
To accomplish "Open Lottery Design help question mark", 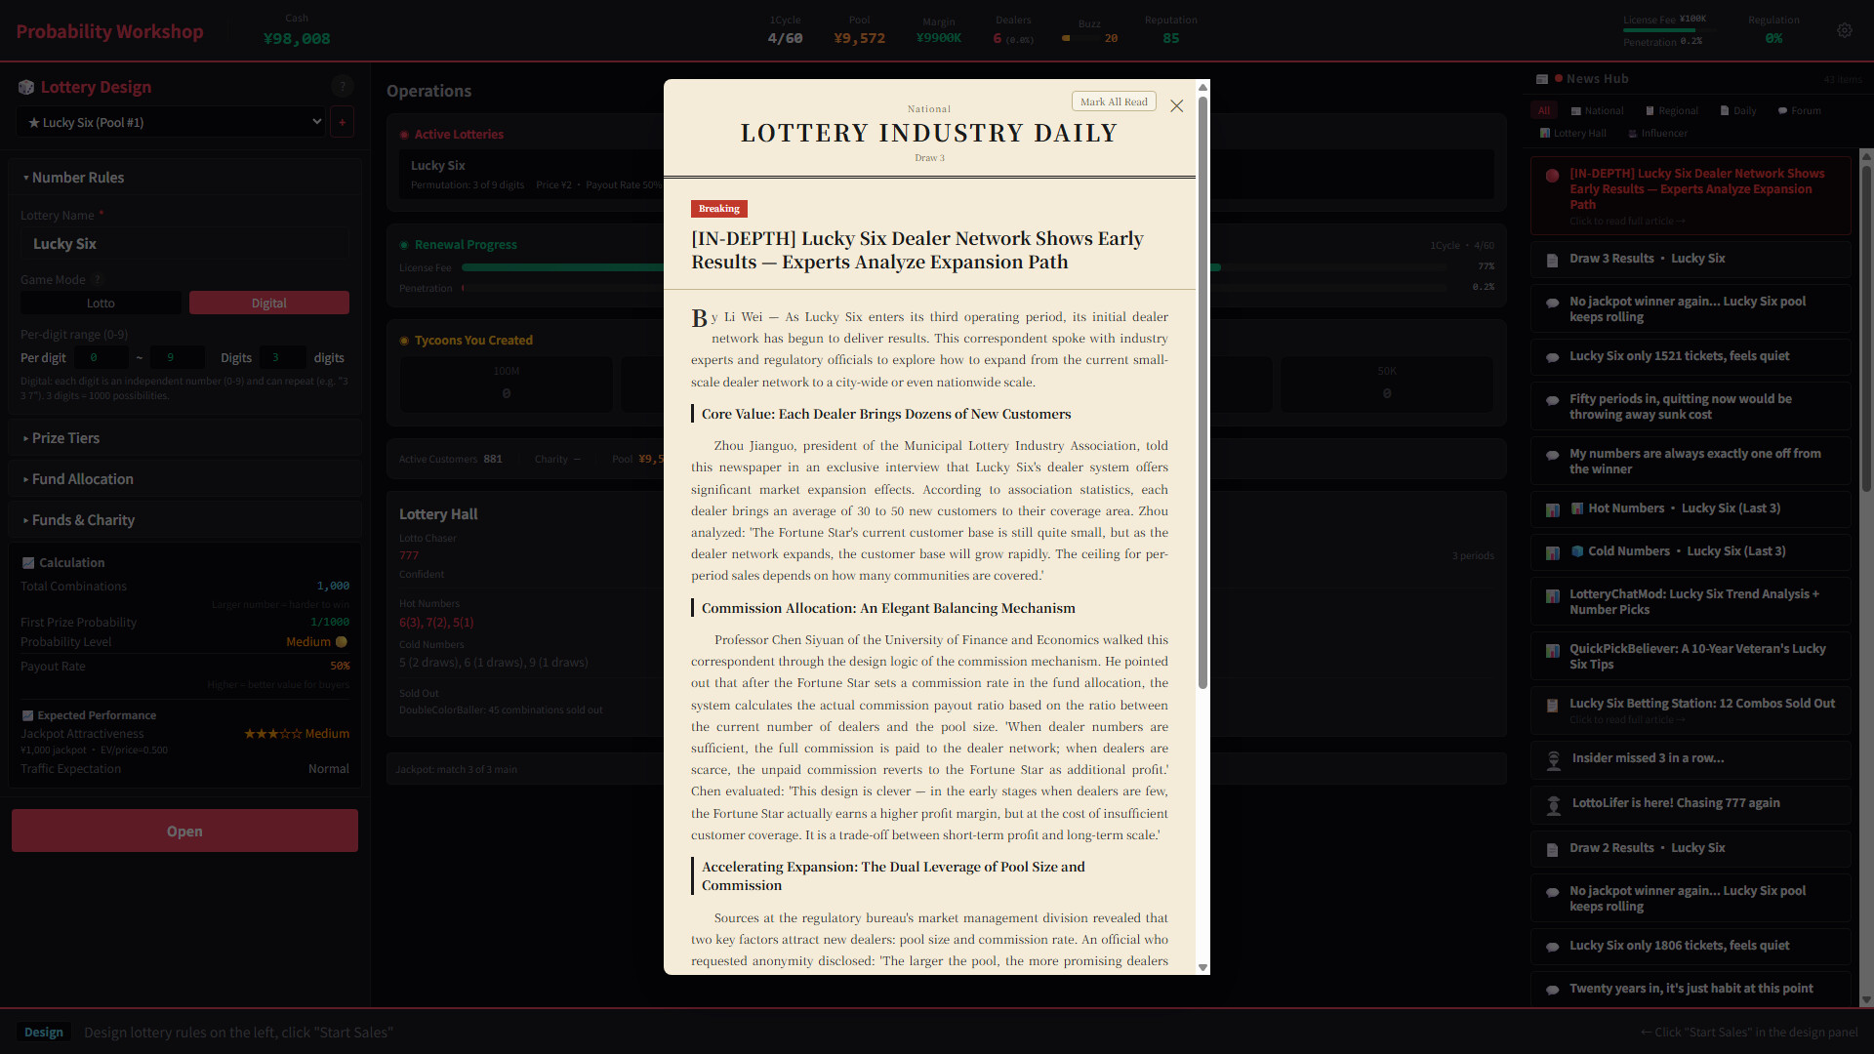I will [x=342, y=87].
